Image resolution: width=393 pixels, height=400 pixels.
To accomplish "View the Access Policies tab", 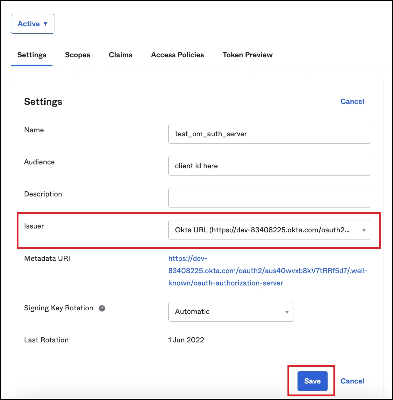I will (x=177, y=55).
